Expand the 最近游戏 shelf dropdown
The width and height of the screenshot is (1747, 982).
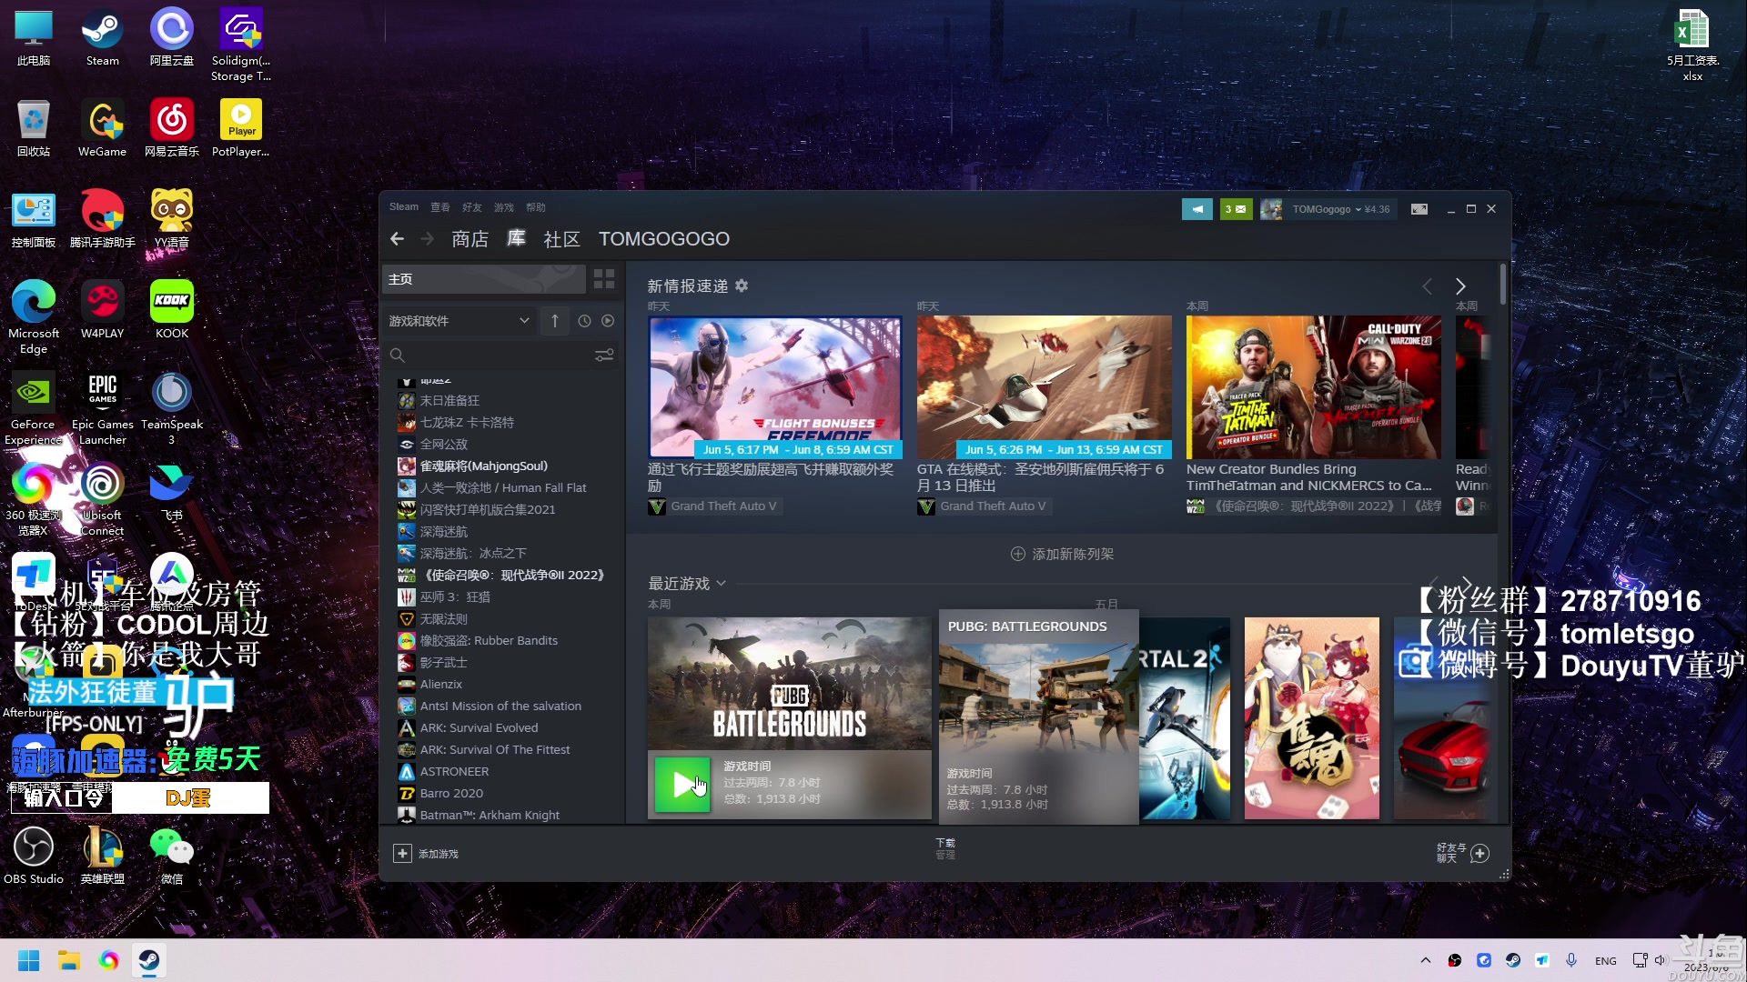pyautogui.click(x=722, y=583)
